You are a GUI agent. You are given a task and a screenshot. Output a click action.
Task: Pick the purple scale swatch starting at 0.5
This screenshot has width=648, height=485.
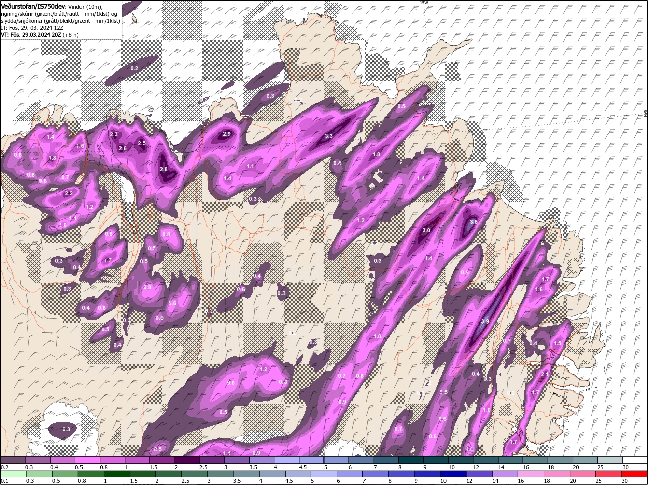pyautogui.click(x=87, y=460)
